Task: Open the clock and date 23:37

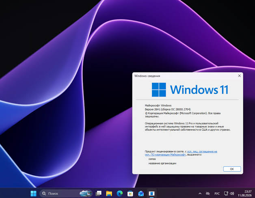Action: [244, 194]
